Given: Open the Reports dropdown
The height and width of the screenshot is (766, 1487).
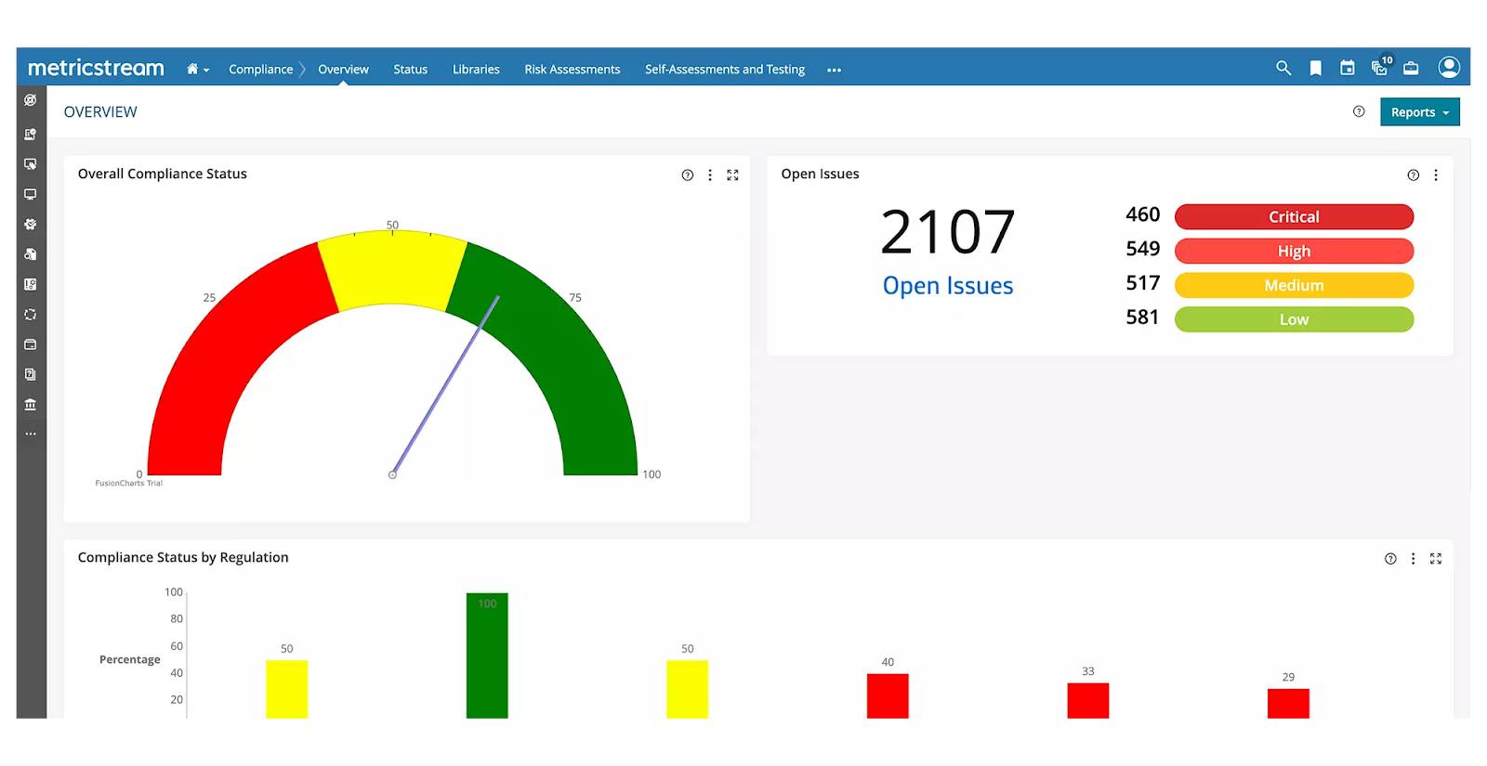Looking at the screenshot, I should 1419,111.
